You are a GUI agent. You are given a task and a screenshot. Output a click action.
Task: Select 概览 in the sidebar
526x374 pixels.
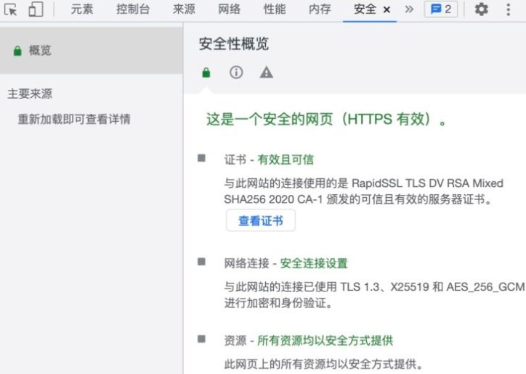click(x=92, y=51)
